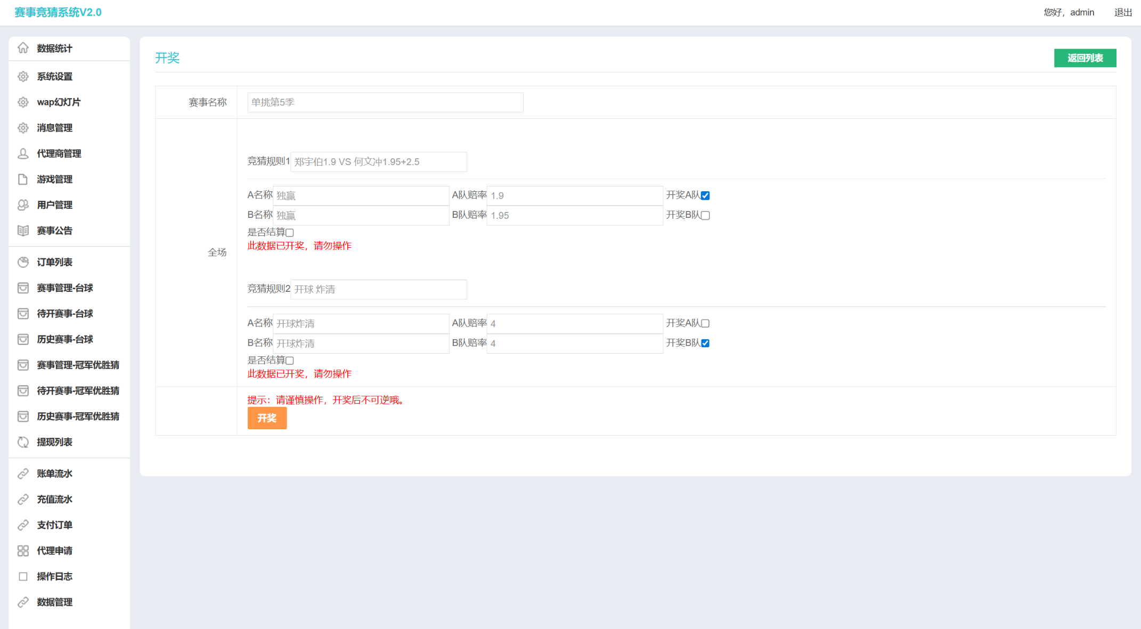Enable 是否结算 under 竞猜规则2
Viewport: 1141px width, 629px height.
[x=290, y=361]
